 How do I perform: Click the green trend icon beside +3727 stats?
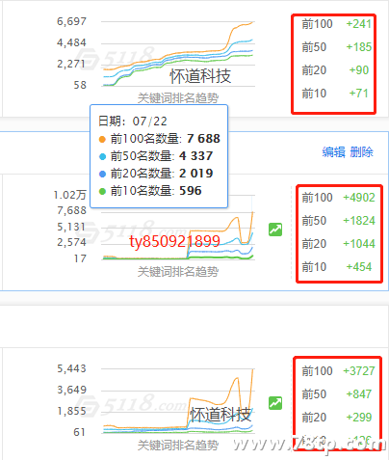(275, 403)
